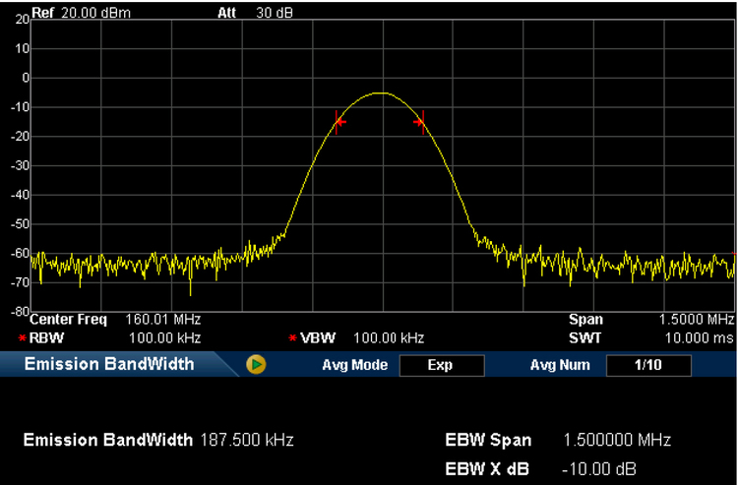Viewport: 738px width, 485px height.
Task: Select the left red bandwidth marker
Action: coord(338,122)
